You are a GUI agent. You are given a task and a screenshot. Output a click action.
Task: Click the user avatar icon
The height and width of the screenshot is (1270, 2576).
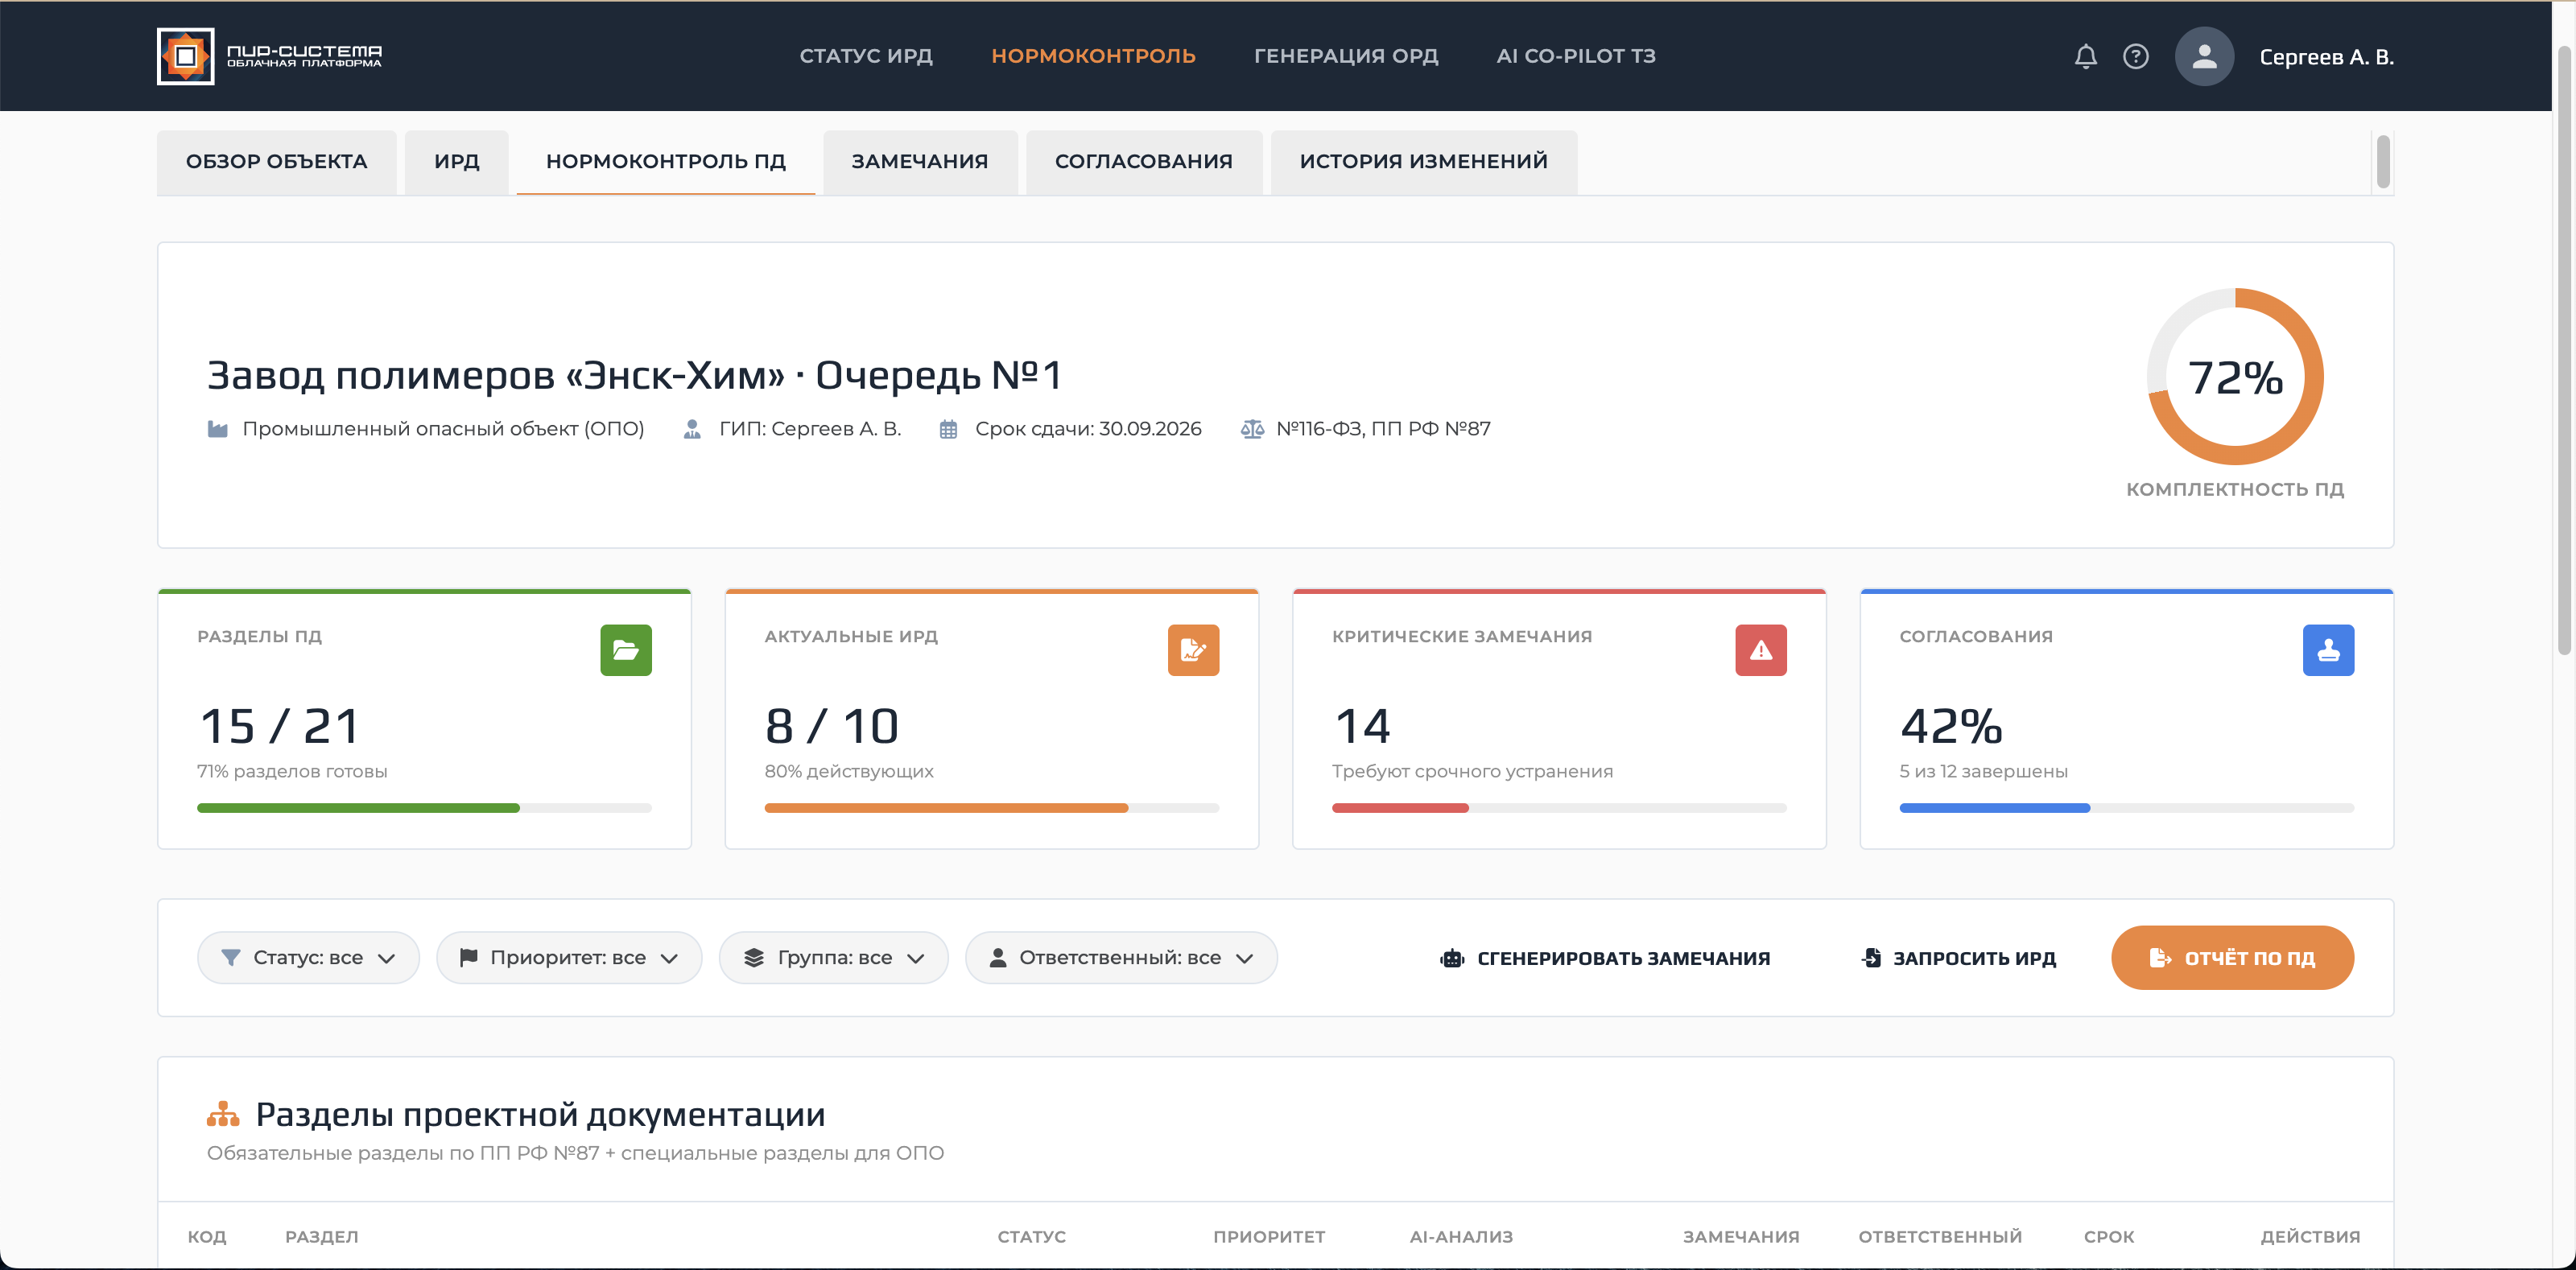point(2204,56)
